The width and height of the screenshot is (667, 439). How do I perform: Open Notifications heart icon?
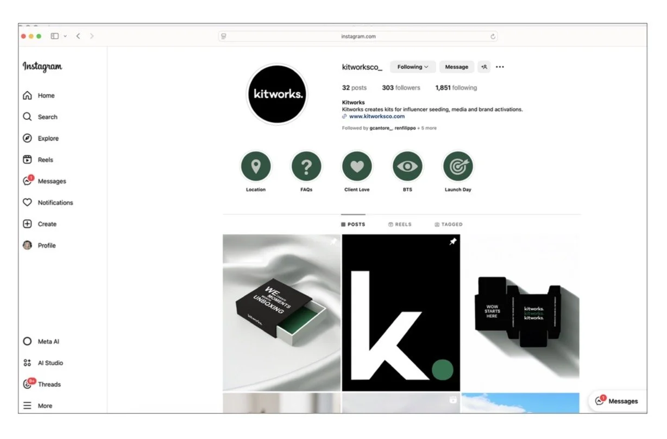click(27, 202)
